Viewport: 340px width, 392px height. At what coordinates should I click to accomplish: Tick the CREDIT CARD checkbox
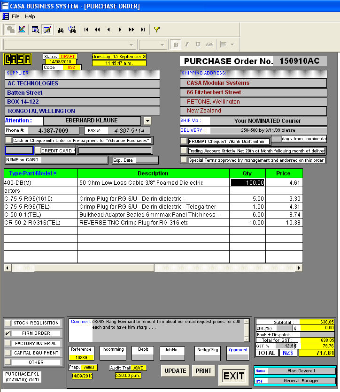pos(38,150)
